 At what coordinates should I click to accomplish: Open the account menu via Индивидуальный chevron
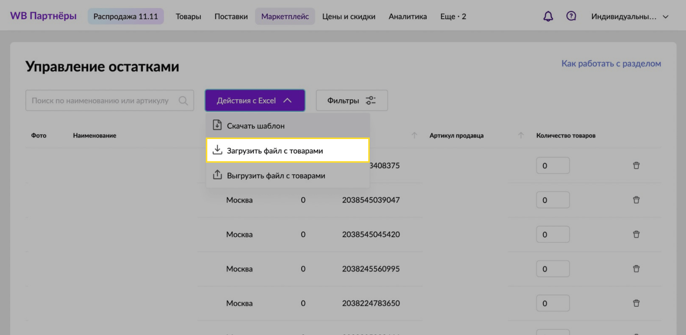click(x=665, y=16)
